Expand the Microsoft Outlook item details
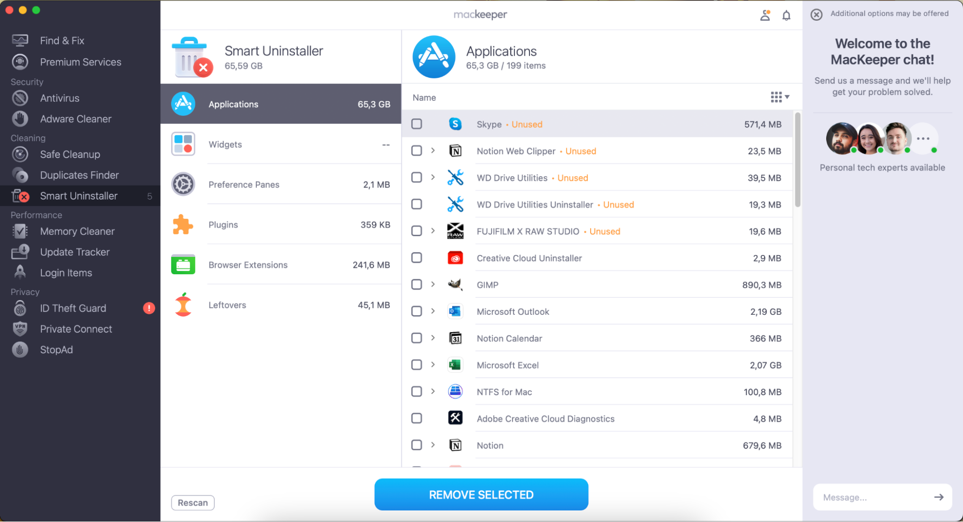 (433, 311)
